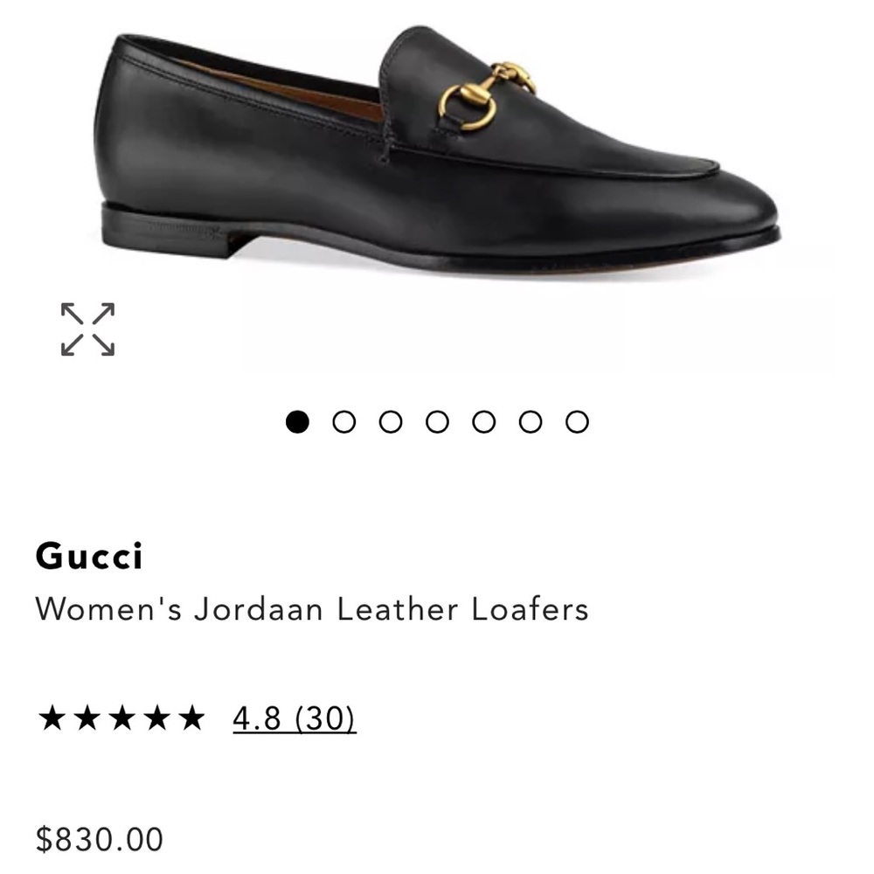Click the first star in the rating
Image resolution: width=874 pixels, height=874 pixels.
pos(54,718)
